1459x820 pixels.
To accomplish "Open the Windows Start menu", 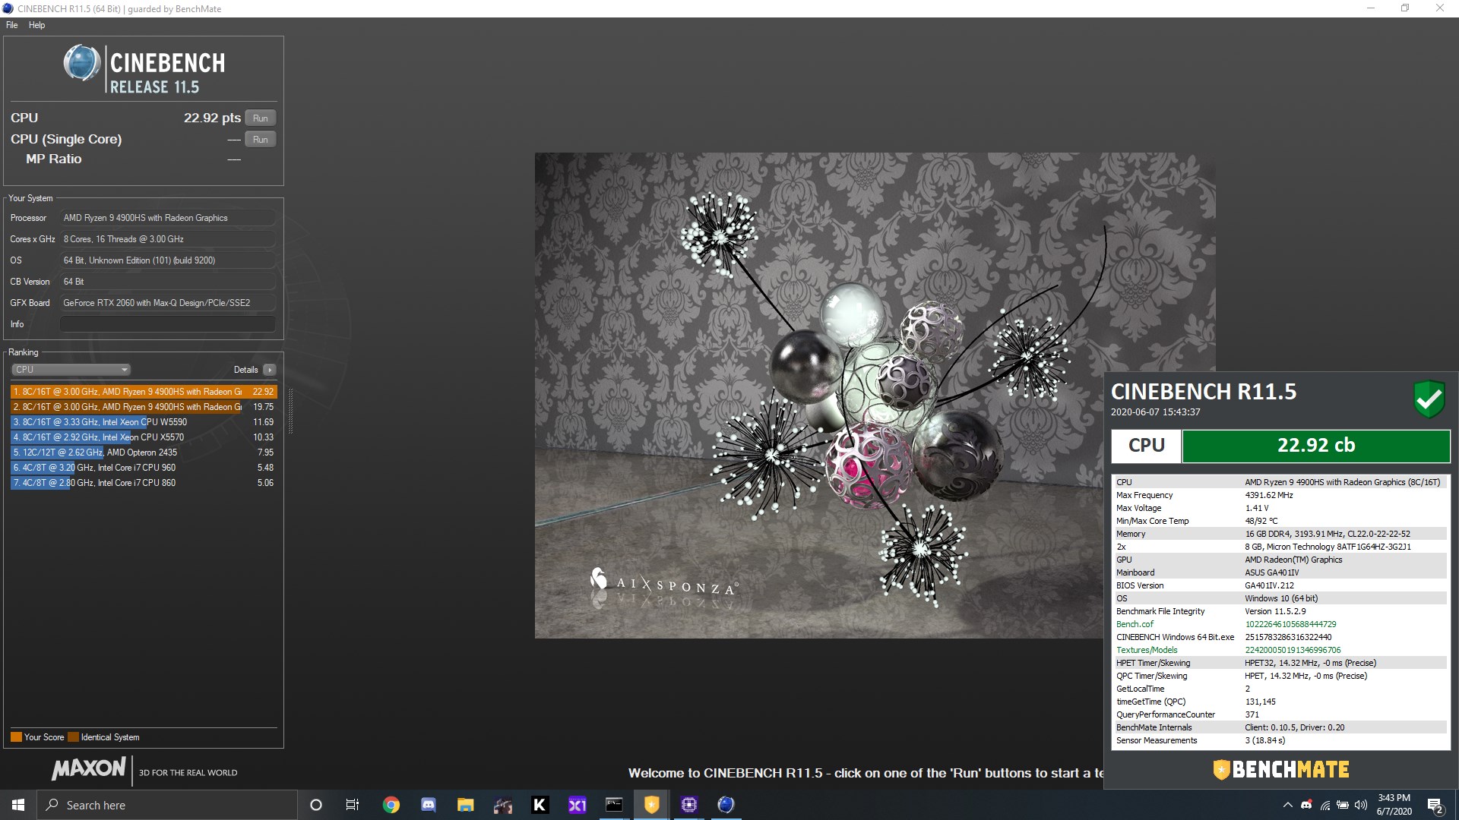I will [18, 805].
